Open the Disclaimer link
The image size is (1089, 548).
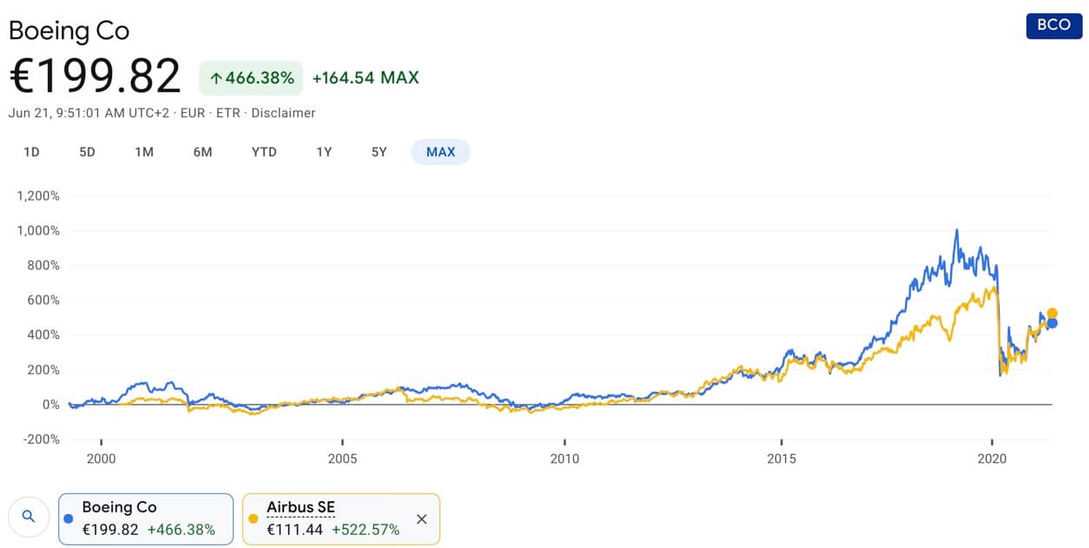[287, 113]
